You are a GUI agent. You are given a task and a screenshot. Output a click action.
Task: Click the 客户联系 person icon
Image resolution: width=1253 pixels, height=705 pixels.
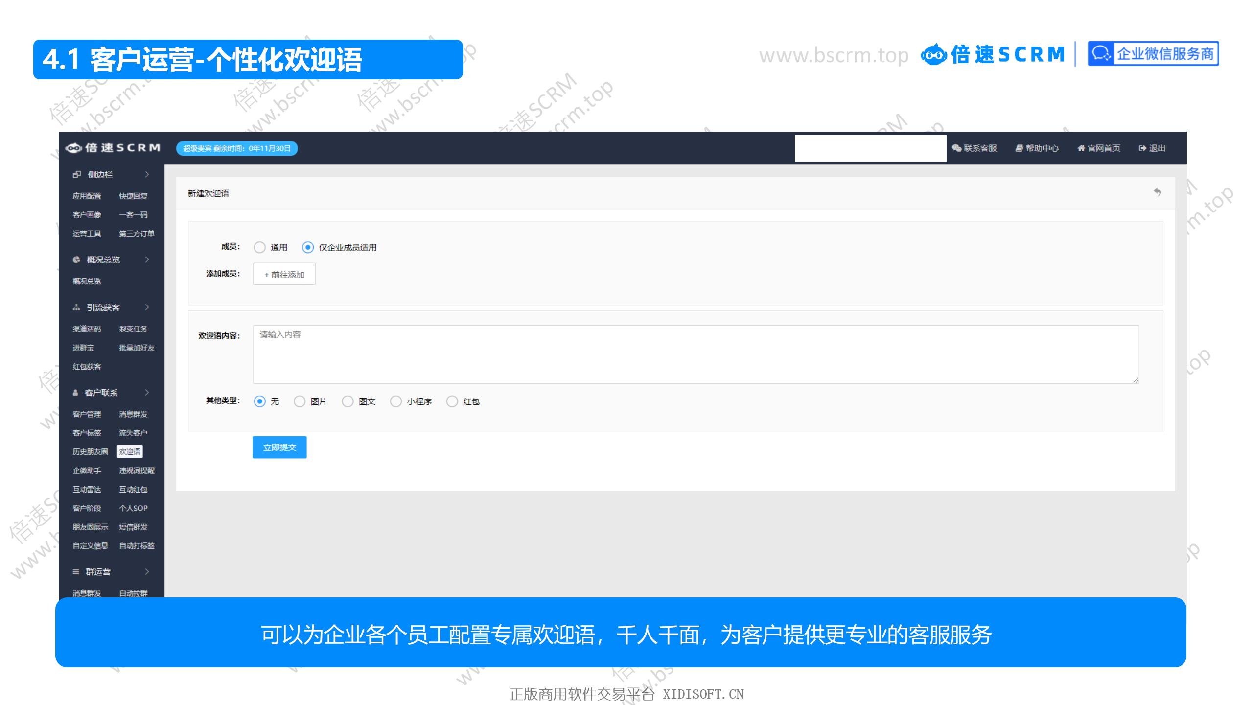(75, 393)
